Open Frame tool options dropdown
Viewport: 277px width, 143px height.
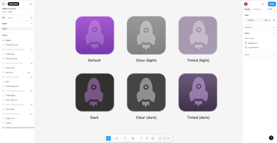pyautogui.click(x=120, y=139)
